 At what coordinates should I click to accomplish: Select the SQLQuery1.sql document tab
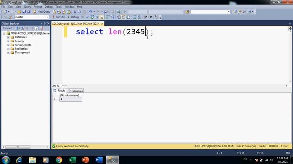click(x=76, y=24)
